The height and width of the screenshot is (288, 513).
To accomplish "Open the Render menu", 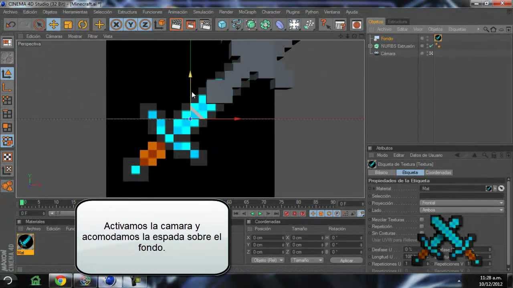I will [226, 12].
